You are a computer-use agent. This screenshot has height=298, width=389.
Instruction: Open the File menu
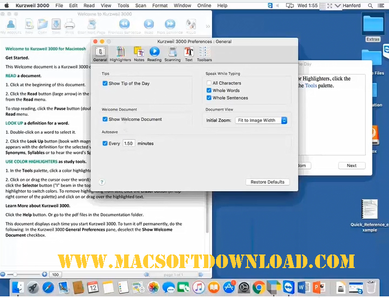(59, 5)
